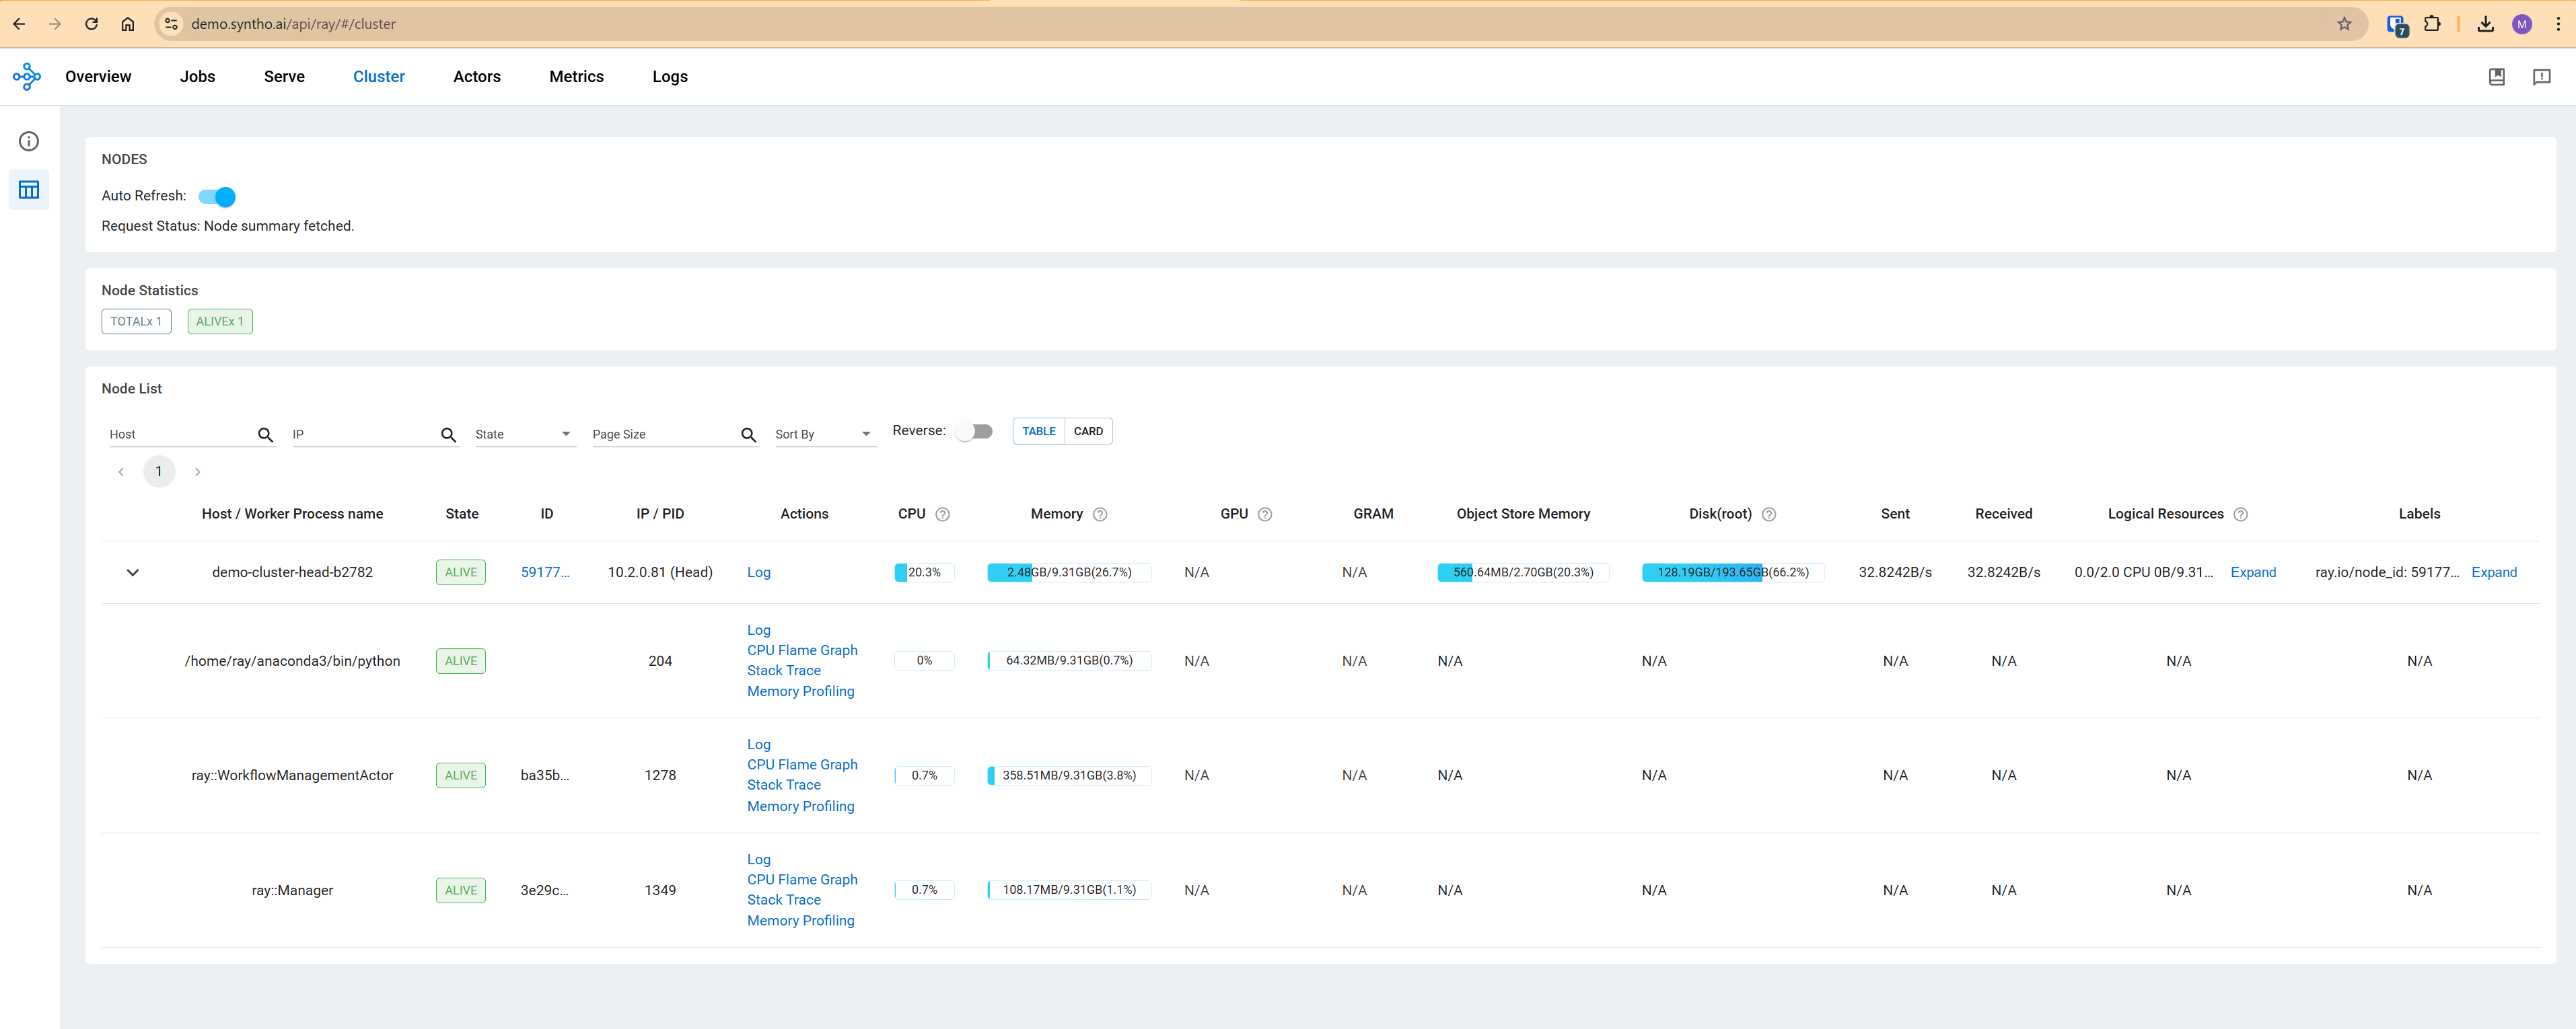Click the CPU column help icon
This screenshot has width=2576, height=1029.
coord(942,514)
